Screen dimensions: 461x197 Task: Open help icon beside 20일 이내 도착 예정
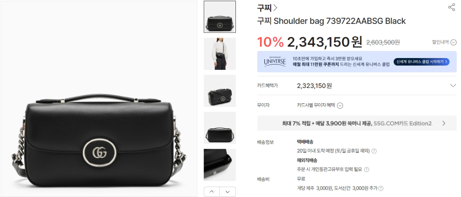coord(374,151)
